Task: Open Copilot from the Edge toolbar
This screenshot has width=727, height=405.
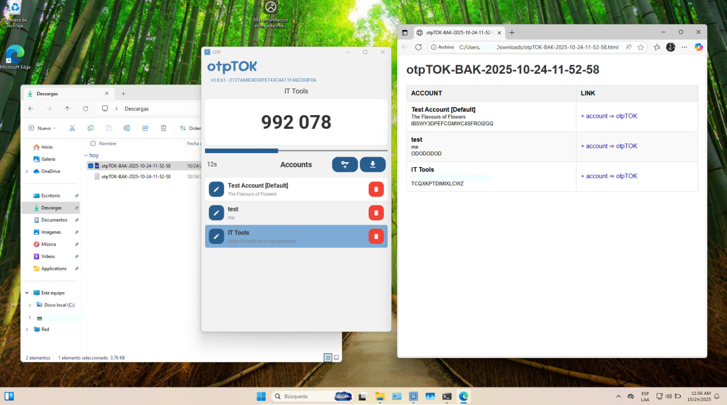Action: click(698, 47)
